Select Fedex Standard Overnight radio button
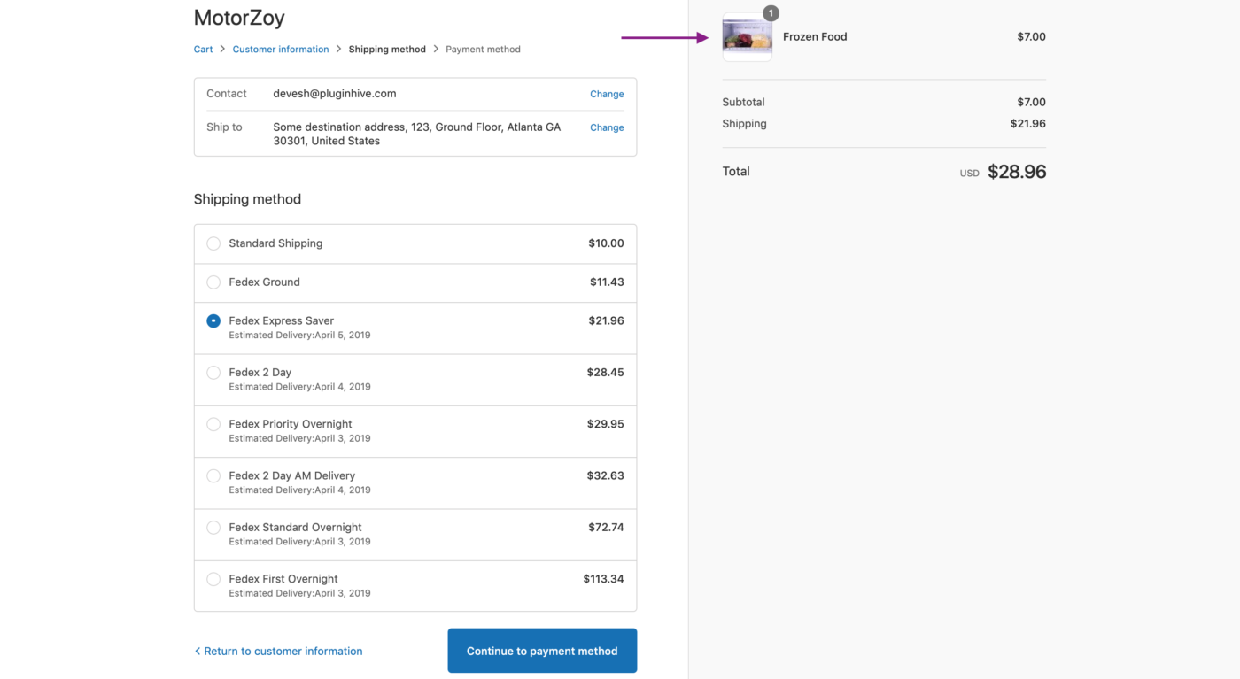Viewport: 1240px width, 679px height. [x=213, y=528]
